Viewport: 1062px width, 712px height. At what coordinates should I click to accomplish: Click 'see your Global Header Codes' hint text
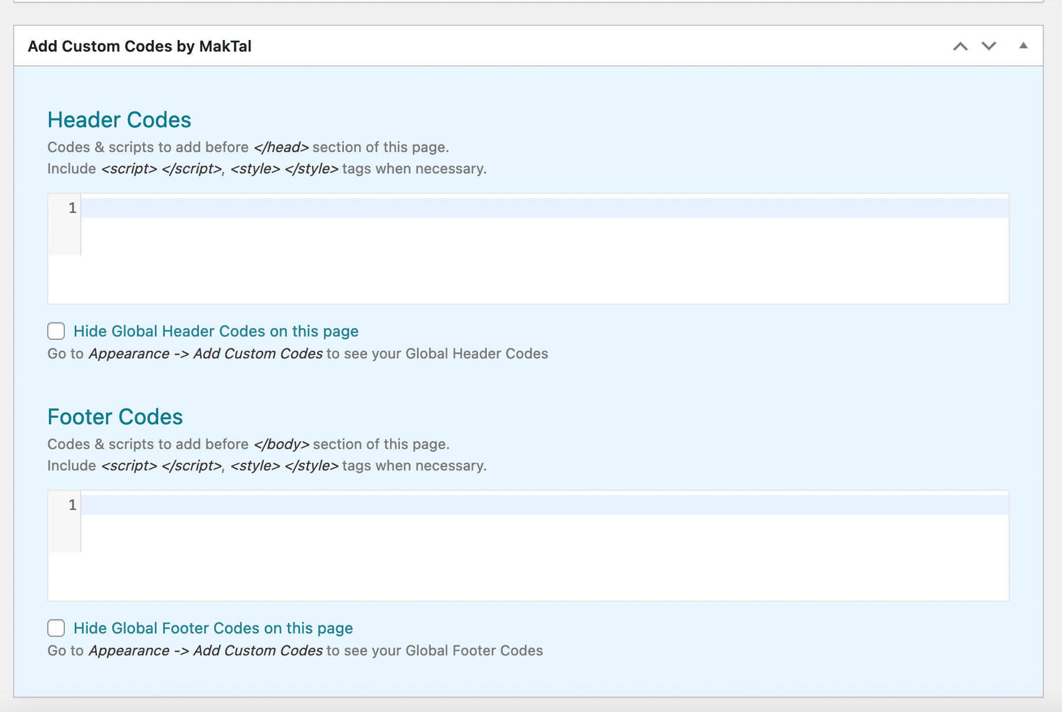(446, 354)
